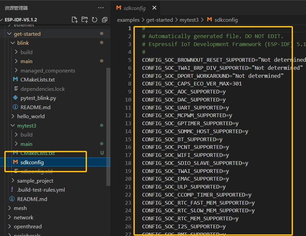Expand the build folder under blink
306x236 pixels.
[26, 52]
